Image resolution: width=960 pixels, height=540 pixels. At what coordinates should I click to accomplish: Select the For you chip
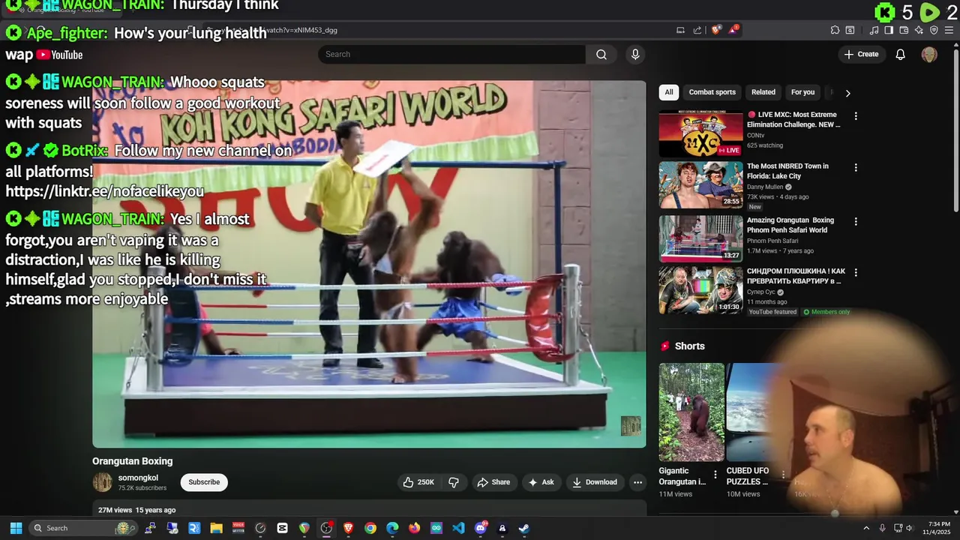pos(802,92)
